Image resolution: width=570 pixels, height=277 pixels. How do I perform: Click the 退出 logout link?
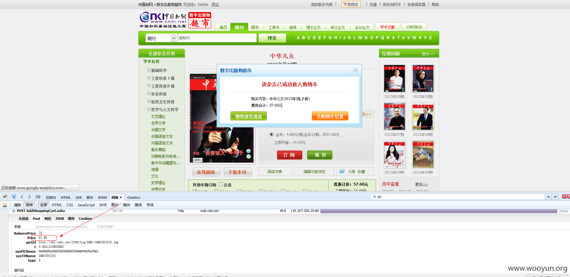(x=215, y=5)
